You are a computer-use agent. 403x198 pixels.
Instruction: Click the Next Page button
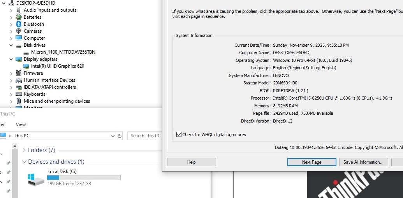[x=311, y=162]
